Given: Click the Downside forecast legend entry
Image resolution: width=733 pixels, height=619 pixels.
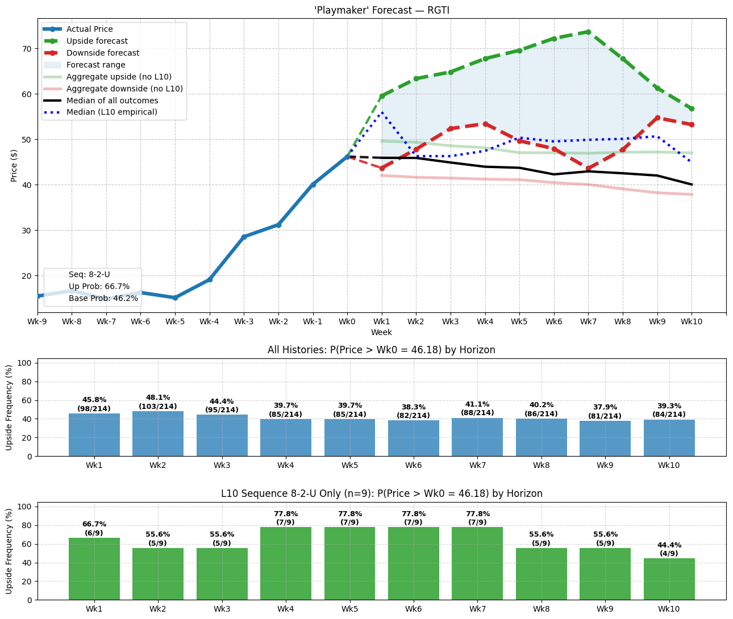Looking at the screenshot, I should (102, 53).
